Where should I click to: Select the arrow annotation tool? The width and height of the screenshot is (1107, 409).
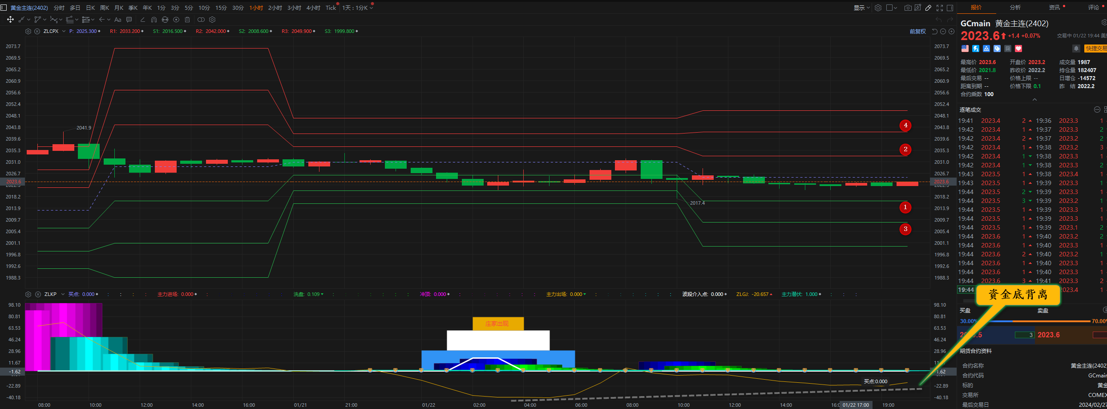click(x=102, y=20)
